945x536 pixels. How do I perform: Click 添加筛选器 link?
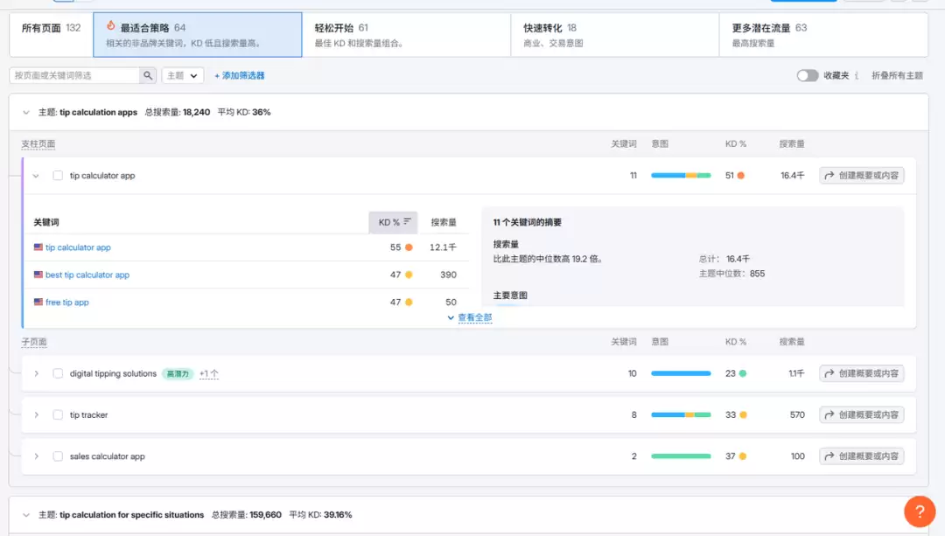239,75
